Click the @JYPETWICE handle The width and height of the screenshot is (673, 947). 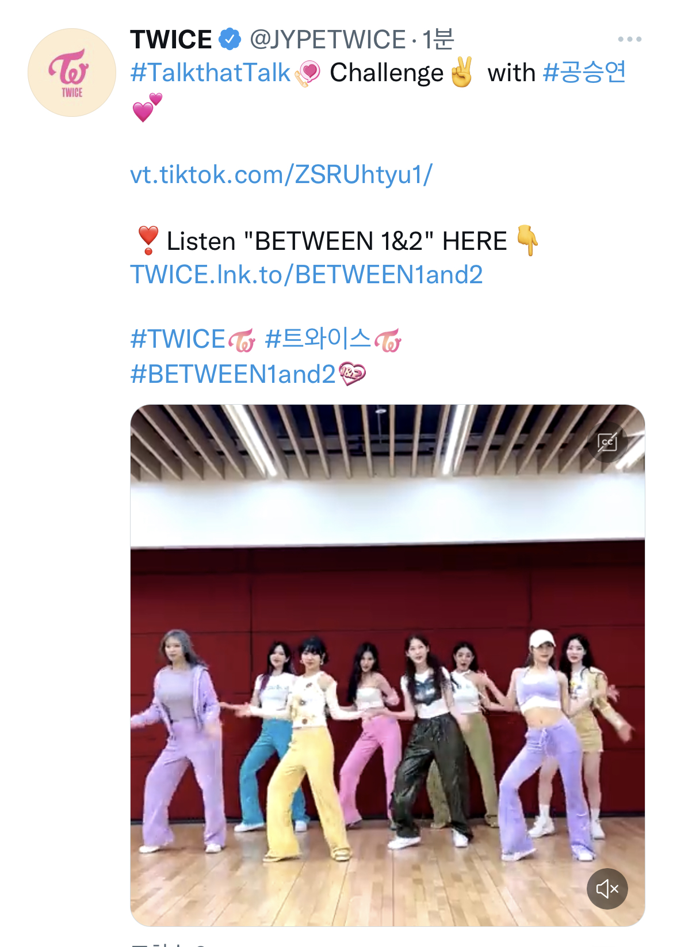tap(327, 40)
